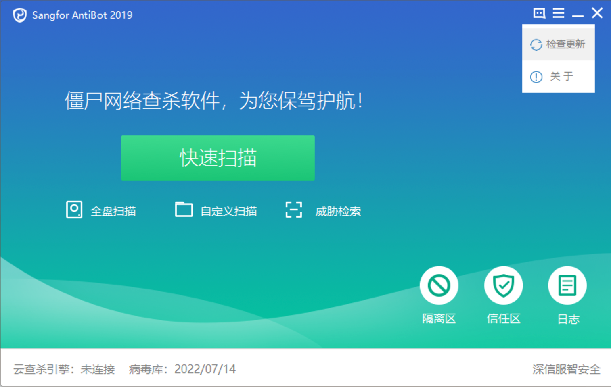Viewport: 611px width, 387px height.
Task: Minimize the AntiBot window
Action: point(578,14)
